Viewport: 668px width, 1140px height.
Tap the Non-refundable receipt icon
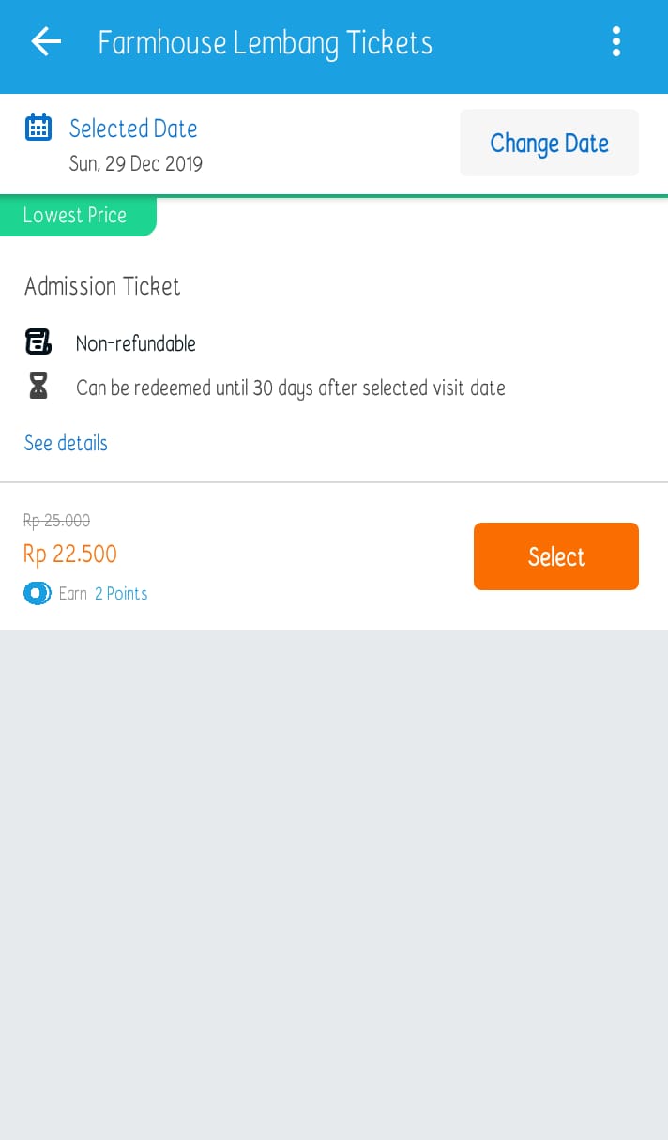tap(38, 342)
